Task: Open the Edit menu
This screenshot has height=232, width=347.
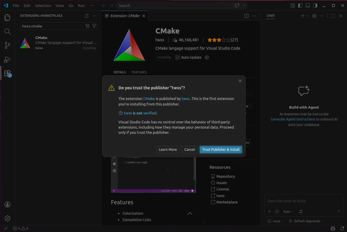Action: tap(27, 5)
